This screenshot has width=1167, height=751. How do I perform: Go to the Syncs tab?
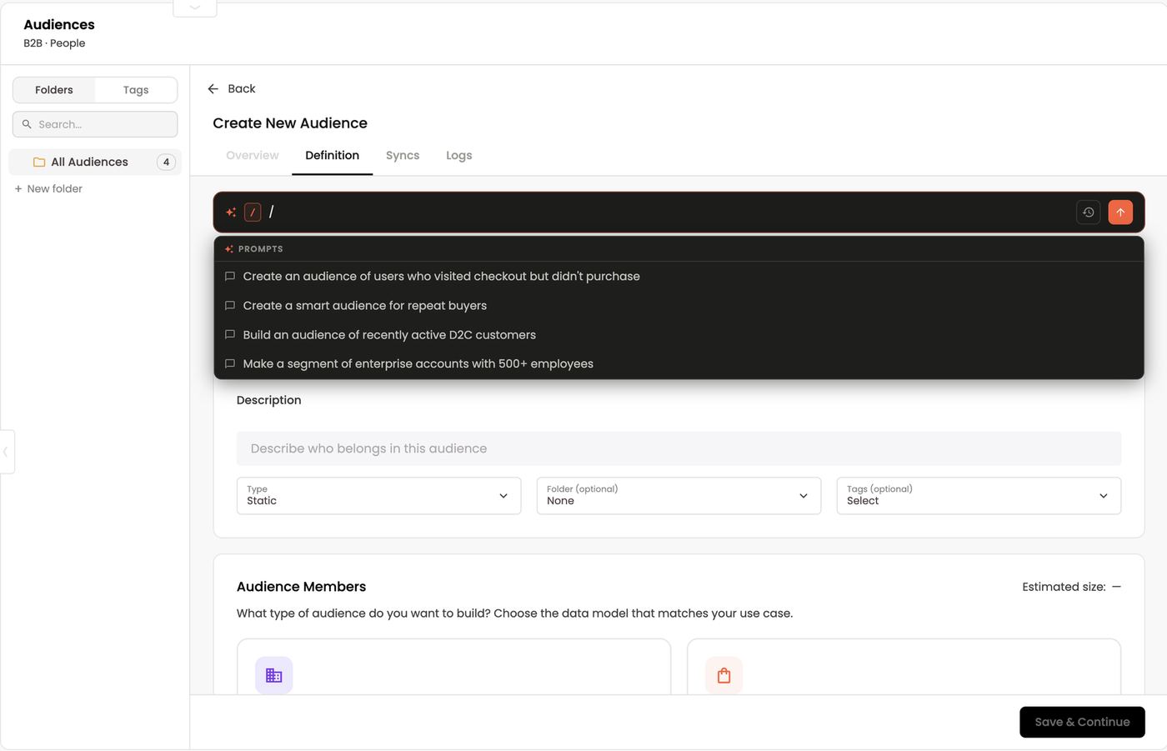coord(403,155)
